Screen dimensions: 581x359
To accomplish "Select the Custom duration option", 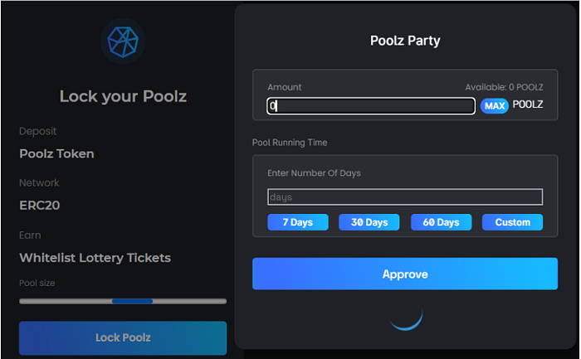I will point(512,222).
